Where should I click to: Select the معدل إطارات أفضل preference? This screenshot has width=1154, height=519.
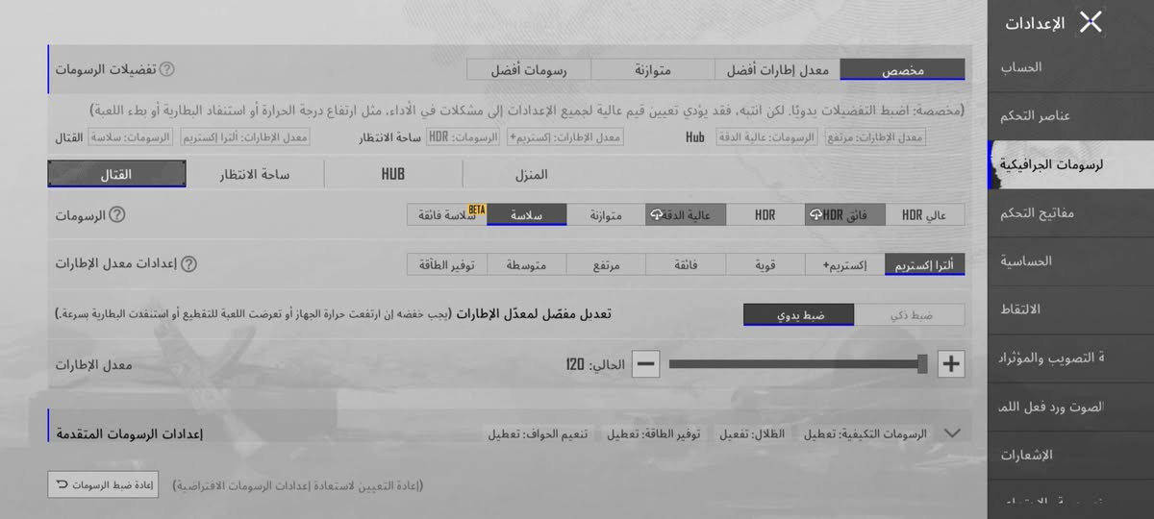777,69
